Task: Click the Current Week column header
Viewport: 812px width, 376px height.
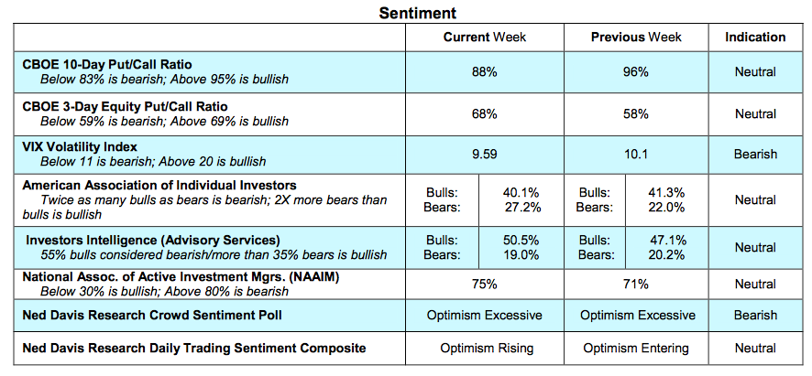Action: tap(484, 38)
